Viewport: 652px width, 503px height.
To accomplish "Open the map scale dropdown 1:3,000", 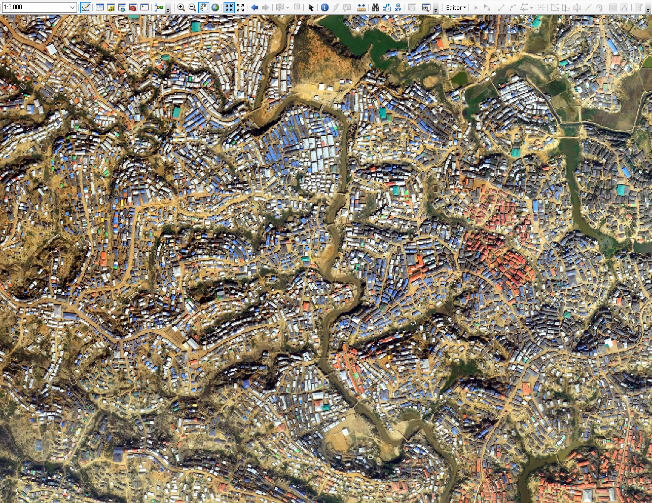I will (72, 7).
